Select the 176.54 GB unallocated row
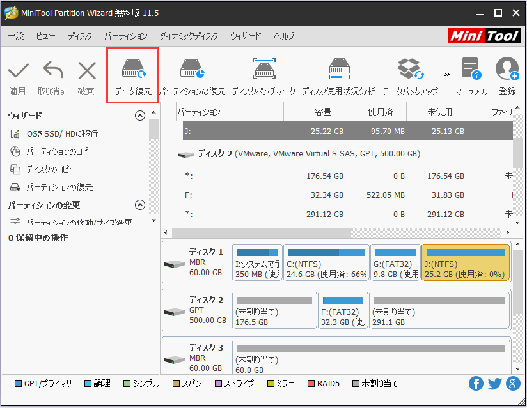This screenshot has height=408, width=527. (x=348, y=176)
